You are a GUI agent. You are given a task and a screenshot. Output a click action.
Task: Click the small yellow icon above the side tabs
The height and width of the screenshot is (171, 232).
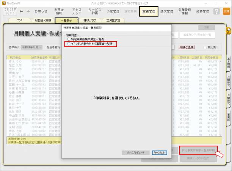(229, 32)
